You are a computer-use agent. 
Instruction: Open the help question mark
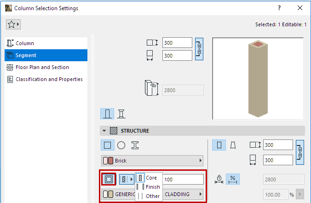(x=279, y=8)
